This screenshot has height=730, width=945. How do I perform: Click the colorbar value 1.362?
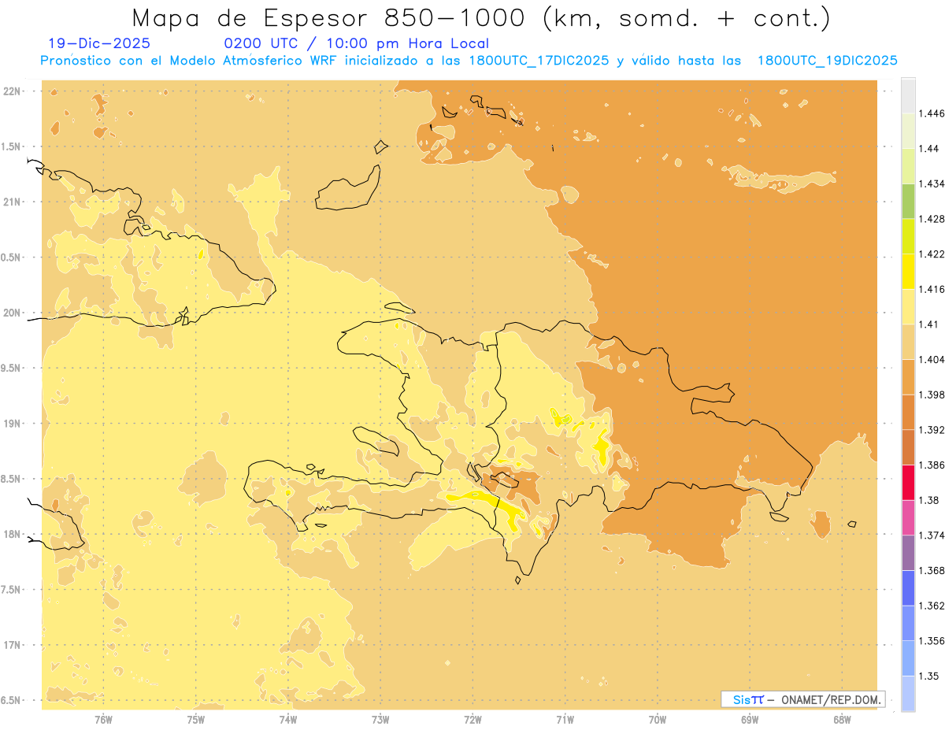pyautogui.click(x=932, y=606)
